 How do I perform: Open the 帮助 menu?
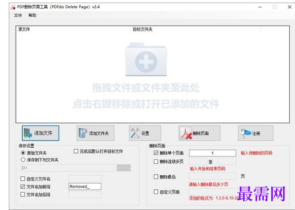click(33, 15)
